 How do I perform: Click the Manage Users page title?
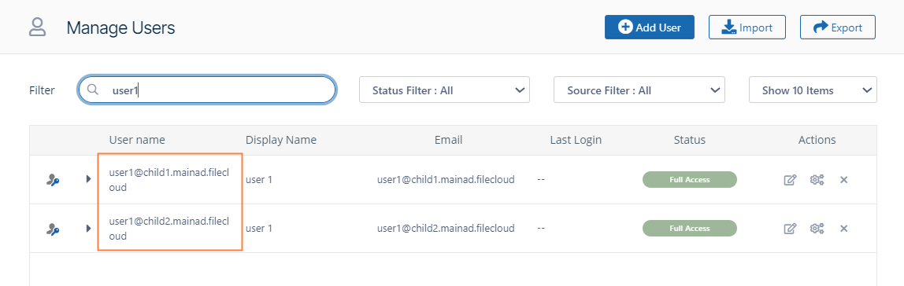[120, 27]
